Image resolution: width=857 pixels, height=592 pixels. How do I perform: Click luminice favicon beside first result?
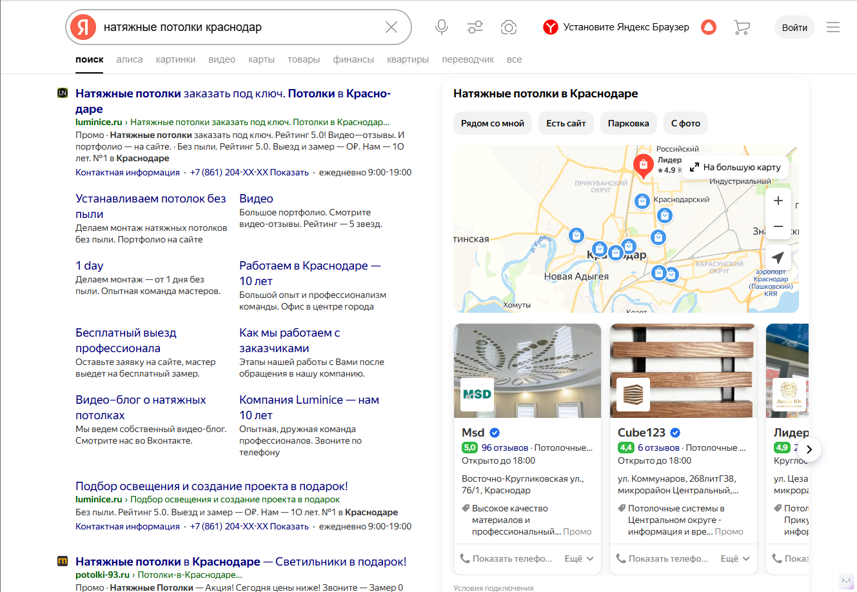63,93
